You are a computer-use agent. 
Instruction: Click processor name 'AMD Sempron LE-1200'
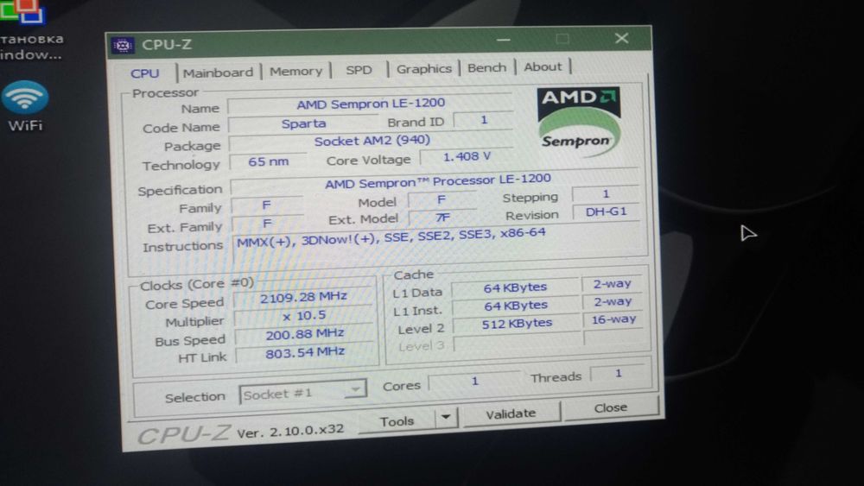(x=371, y=104)
